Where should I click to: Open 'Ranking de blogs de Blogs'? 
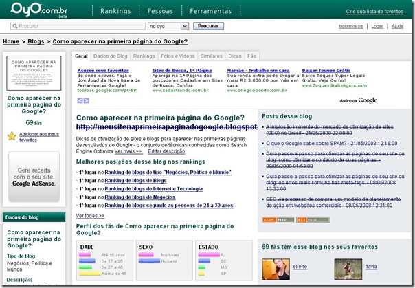tap(135, 181)
